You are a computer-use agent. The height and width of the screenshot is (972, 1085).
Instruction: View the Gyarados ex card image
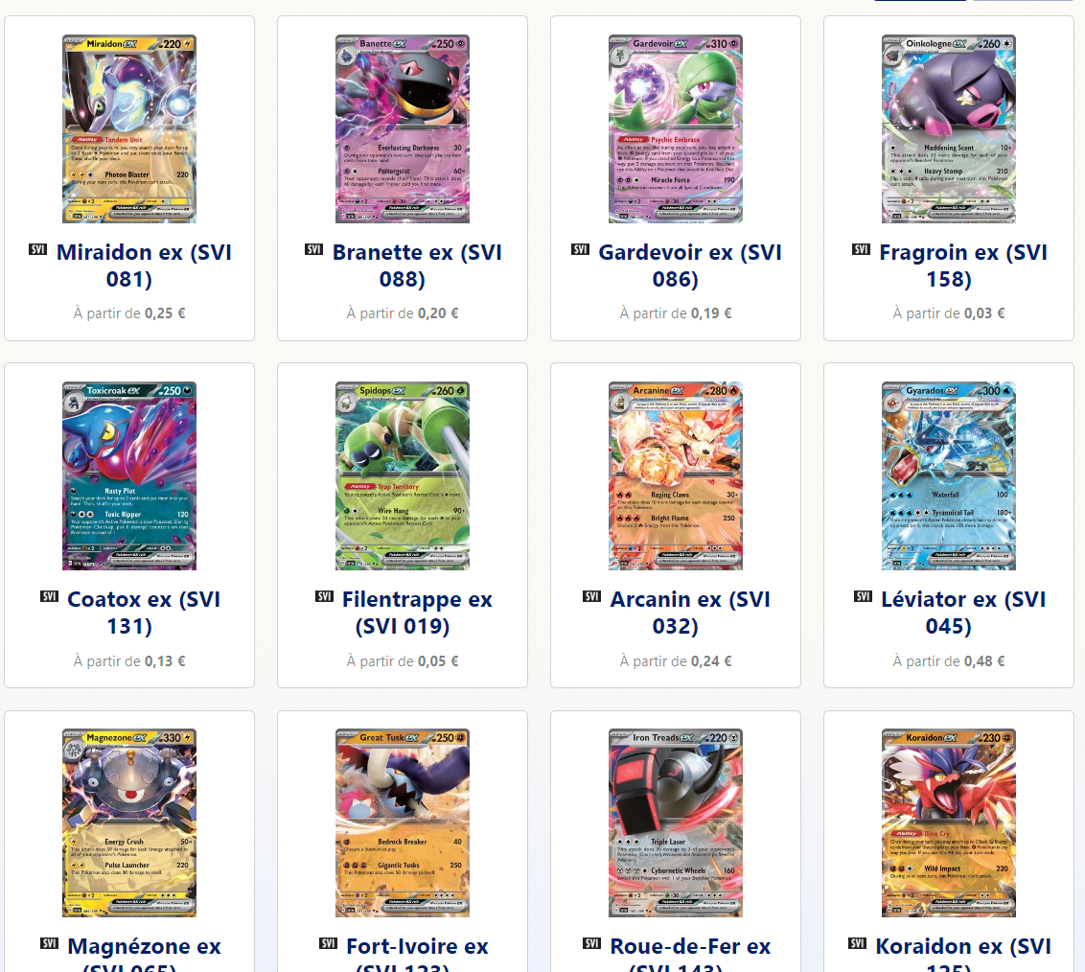click(x=949, y=476)
